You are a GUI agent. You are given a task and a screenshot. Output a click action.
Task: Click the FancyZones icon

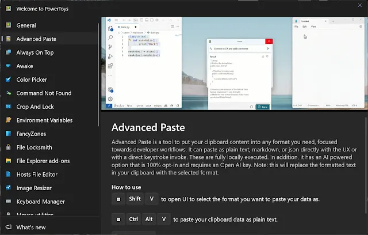[x=9, y=134]
